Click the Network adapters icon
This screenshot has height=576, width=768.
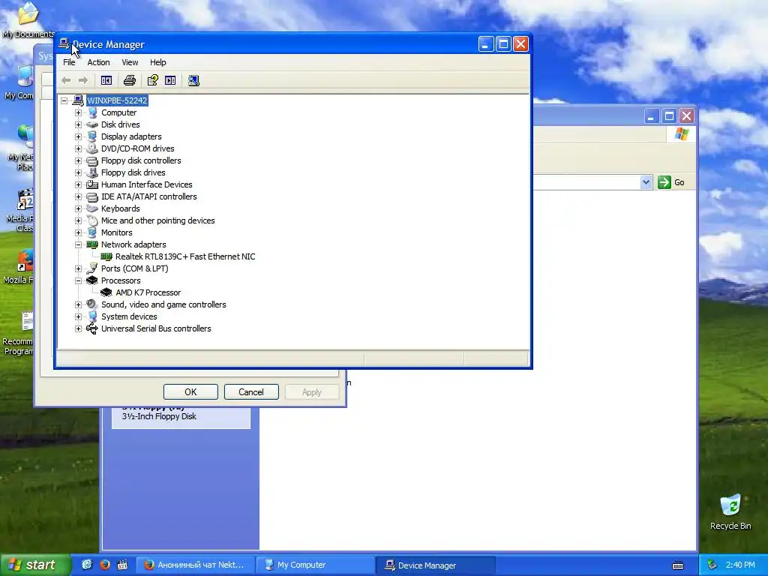pos(92,244)
